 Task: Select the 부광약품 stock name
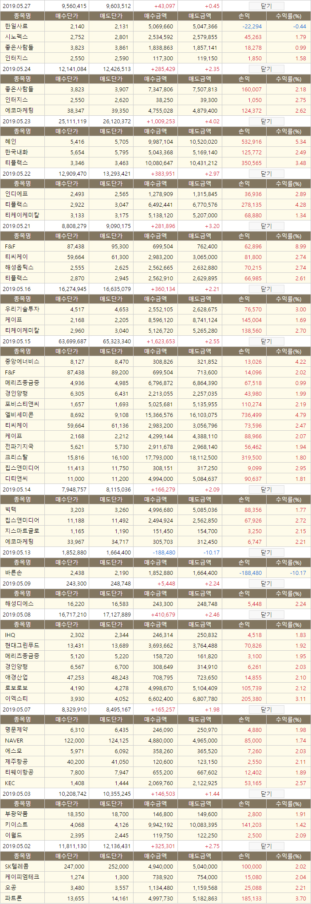16,814
